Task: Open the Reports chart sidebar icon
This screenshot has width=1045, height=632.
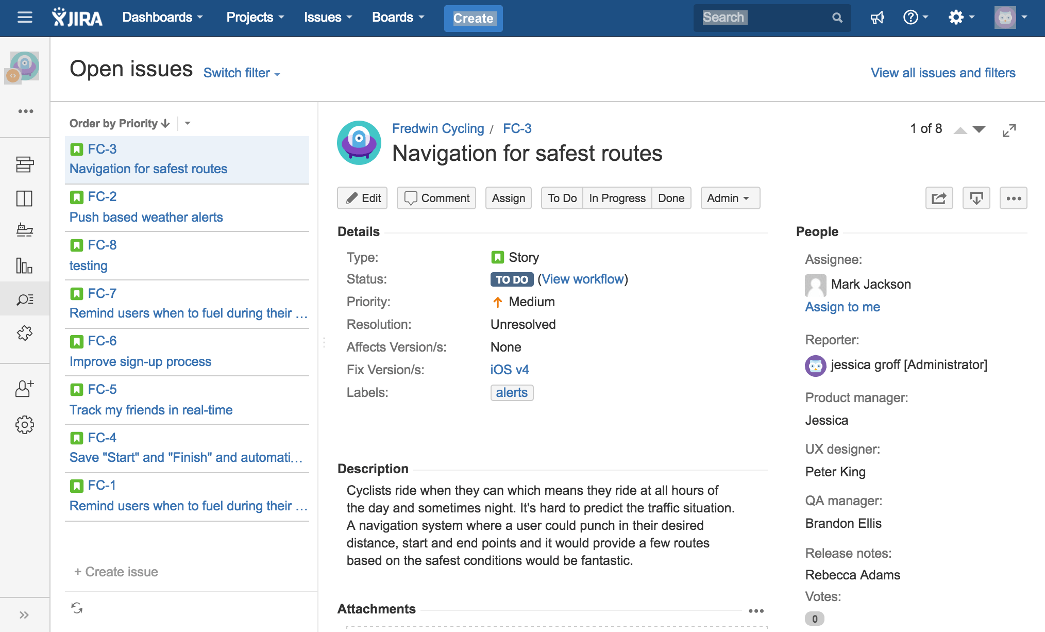Action: click(24, 265)
